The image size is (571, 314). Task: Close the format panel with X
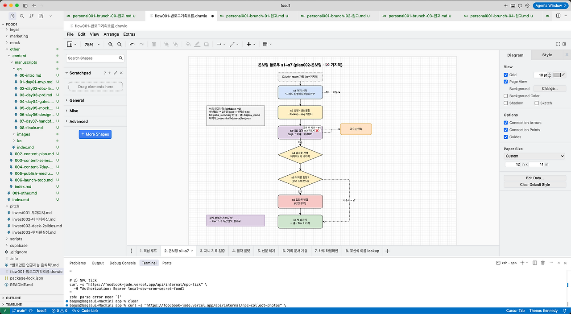click(567, 55)
